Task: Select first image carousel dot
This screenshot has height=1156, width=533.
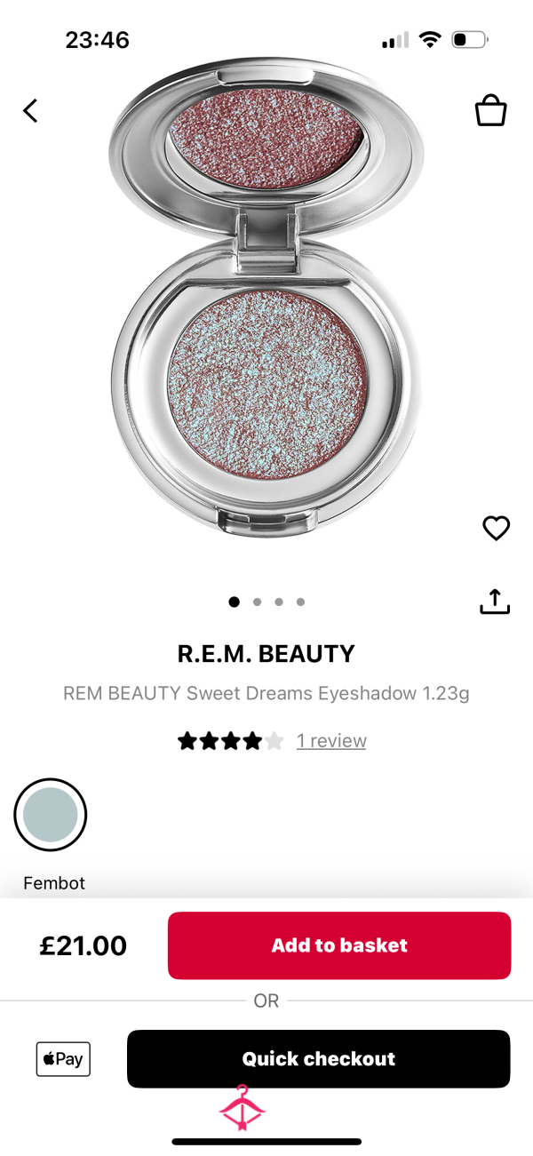Action: pyautogui.click(x=234, y=602)
